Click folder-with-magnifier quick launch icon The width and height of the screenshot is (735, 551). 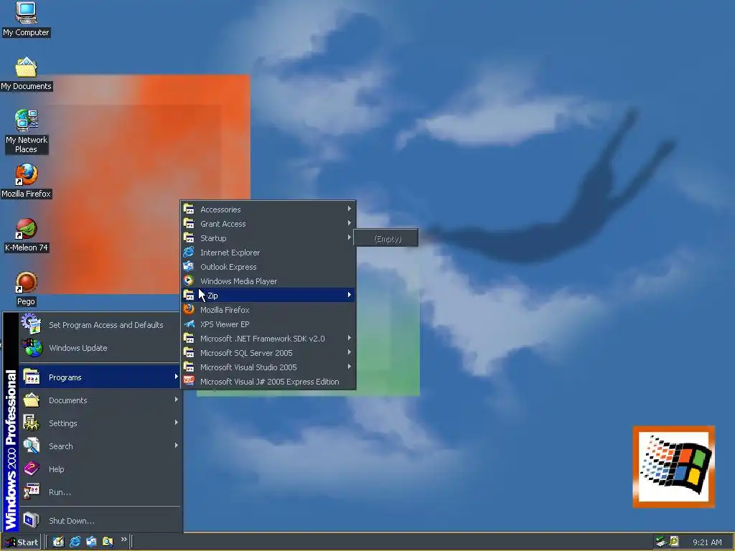point(108,542)
